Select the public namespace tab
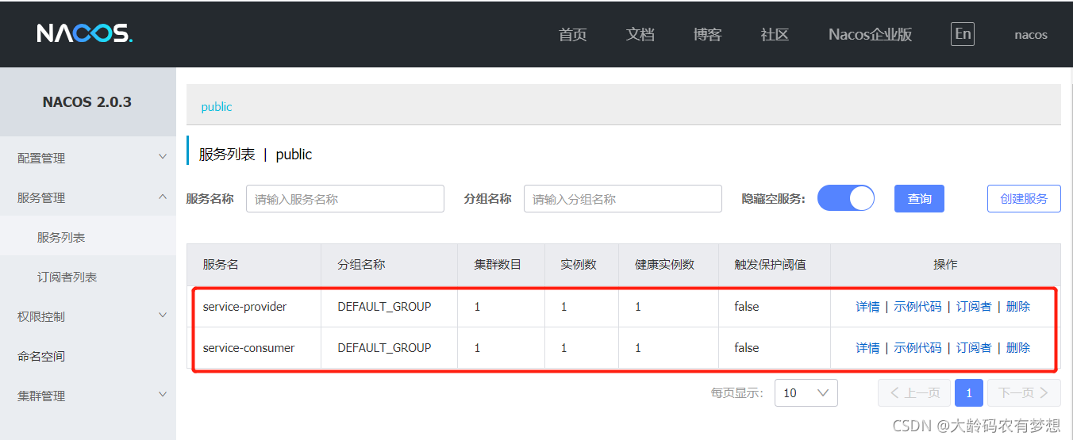The height and width of the screenshot is (440, 1073). point(217,106)
